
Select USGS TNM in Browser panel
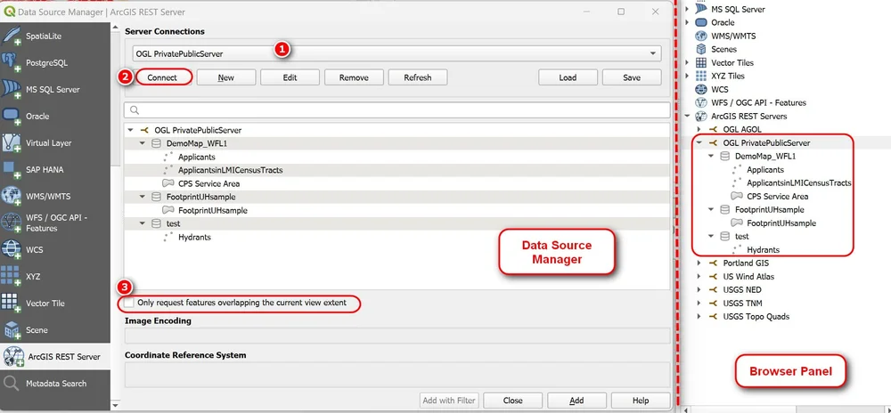pyautogui.click(x=741, y=303)
